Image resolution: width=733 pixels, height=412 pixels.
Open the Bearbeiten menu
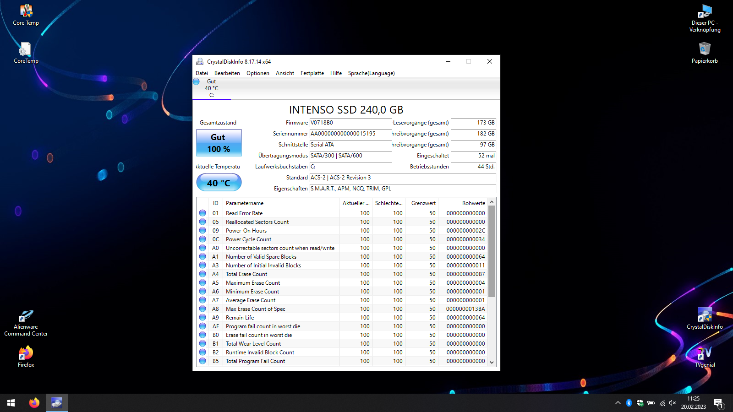tap(227, 73)
